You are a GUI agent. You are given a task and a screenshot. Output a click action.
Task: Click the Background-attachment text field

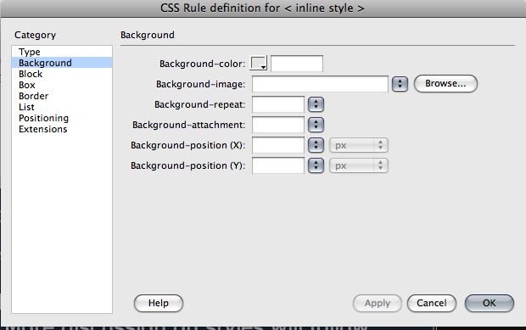point(278,125)
